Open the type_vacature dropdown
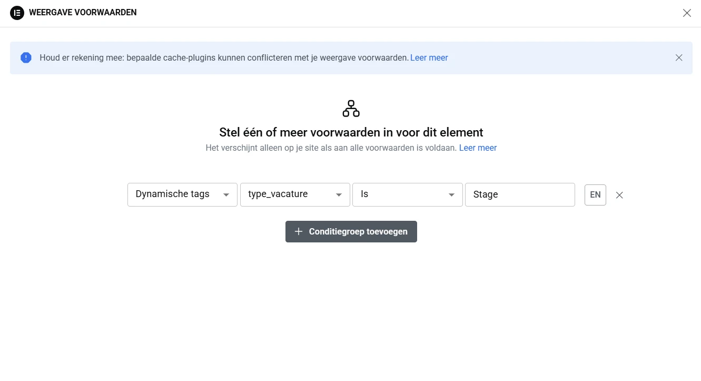 295,194
